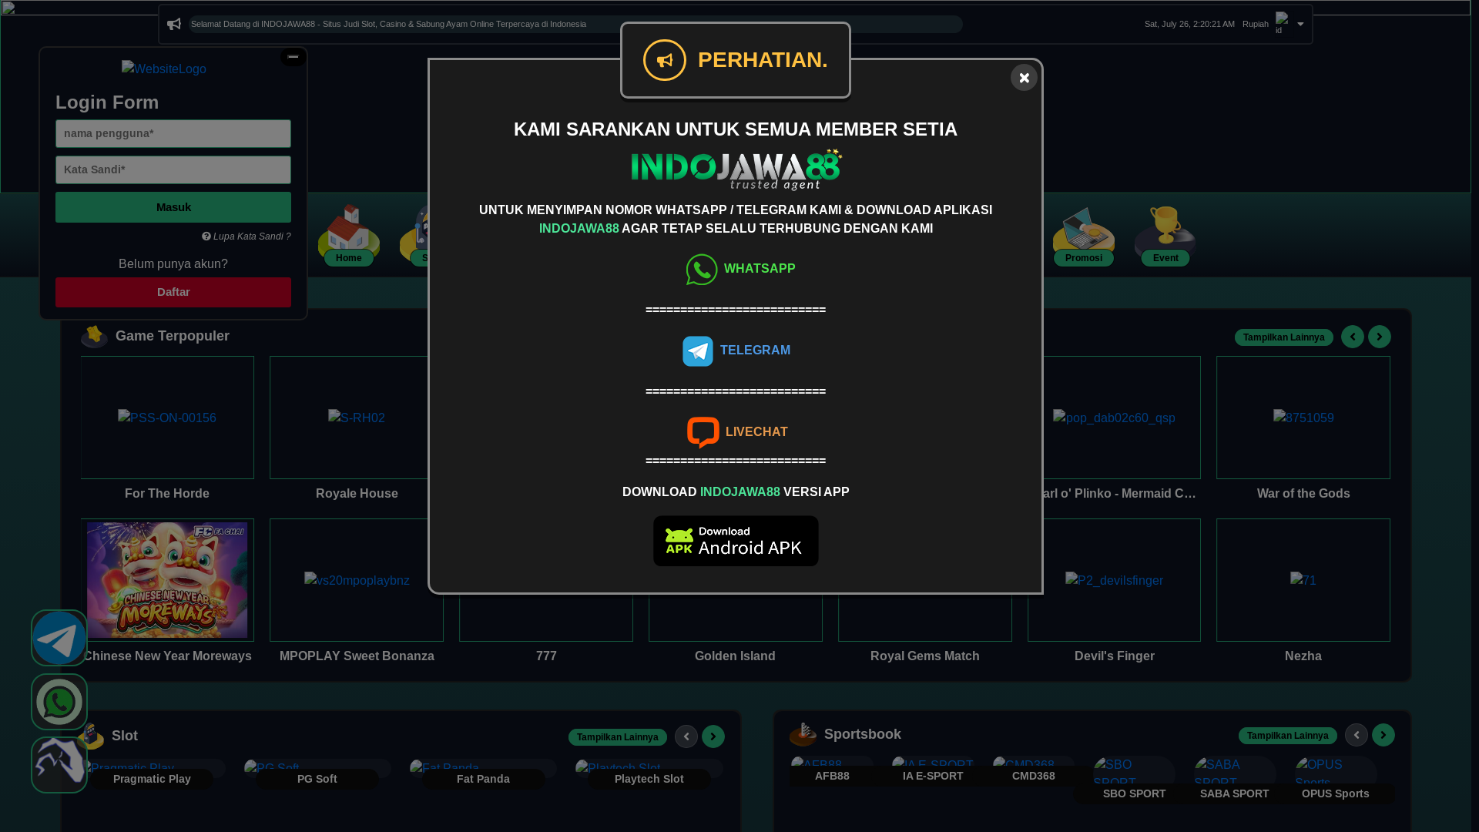Open the Event menu

pos(1165,235)
